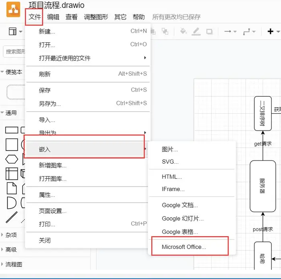Viewport: 281px width, 279px height.
Task: Expand the 杂项 shape library
Action: pos(9,235)
